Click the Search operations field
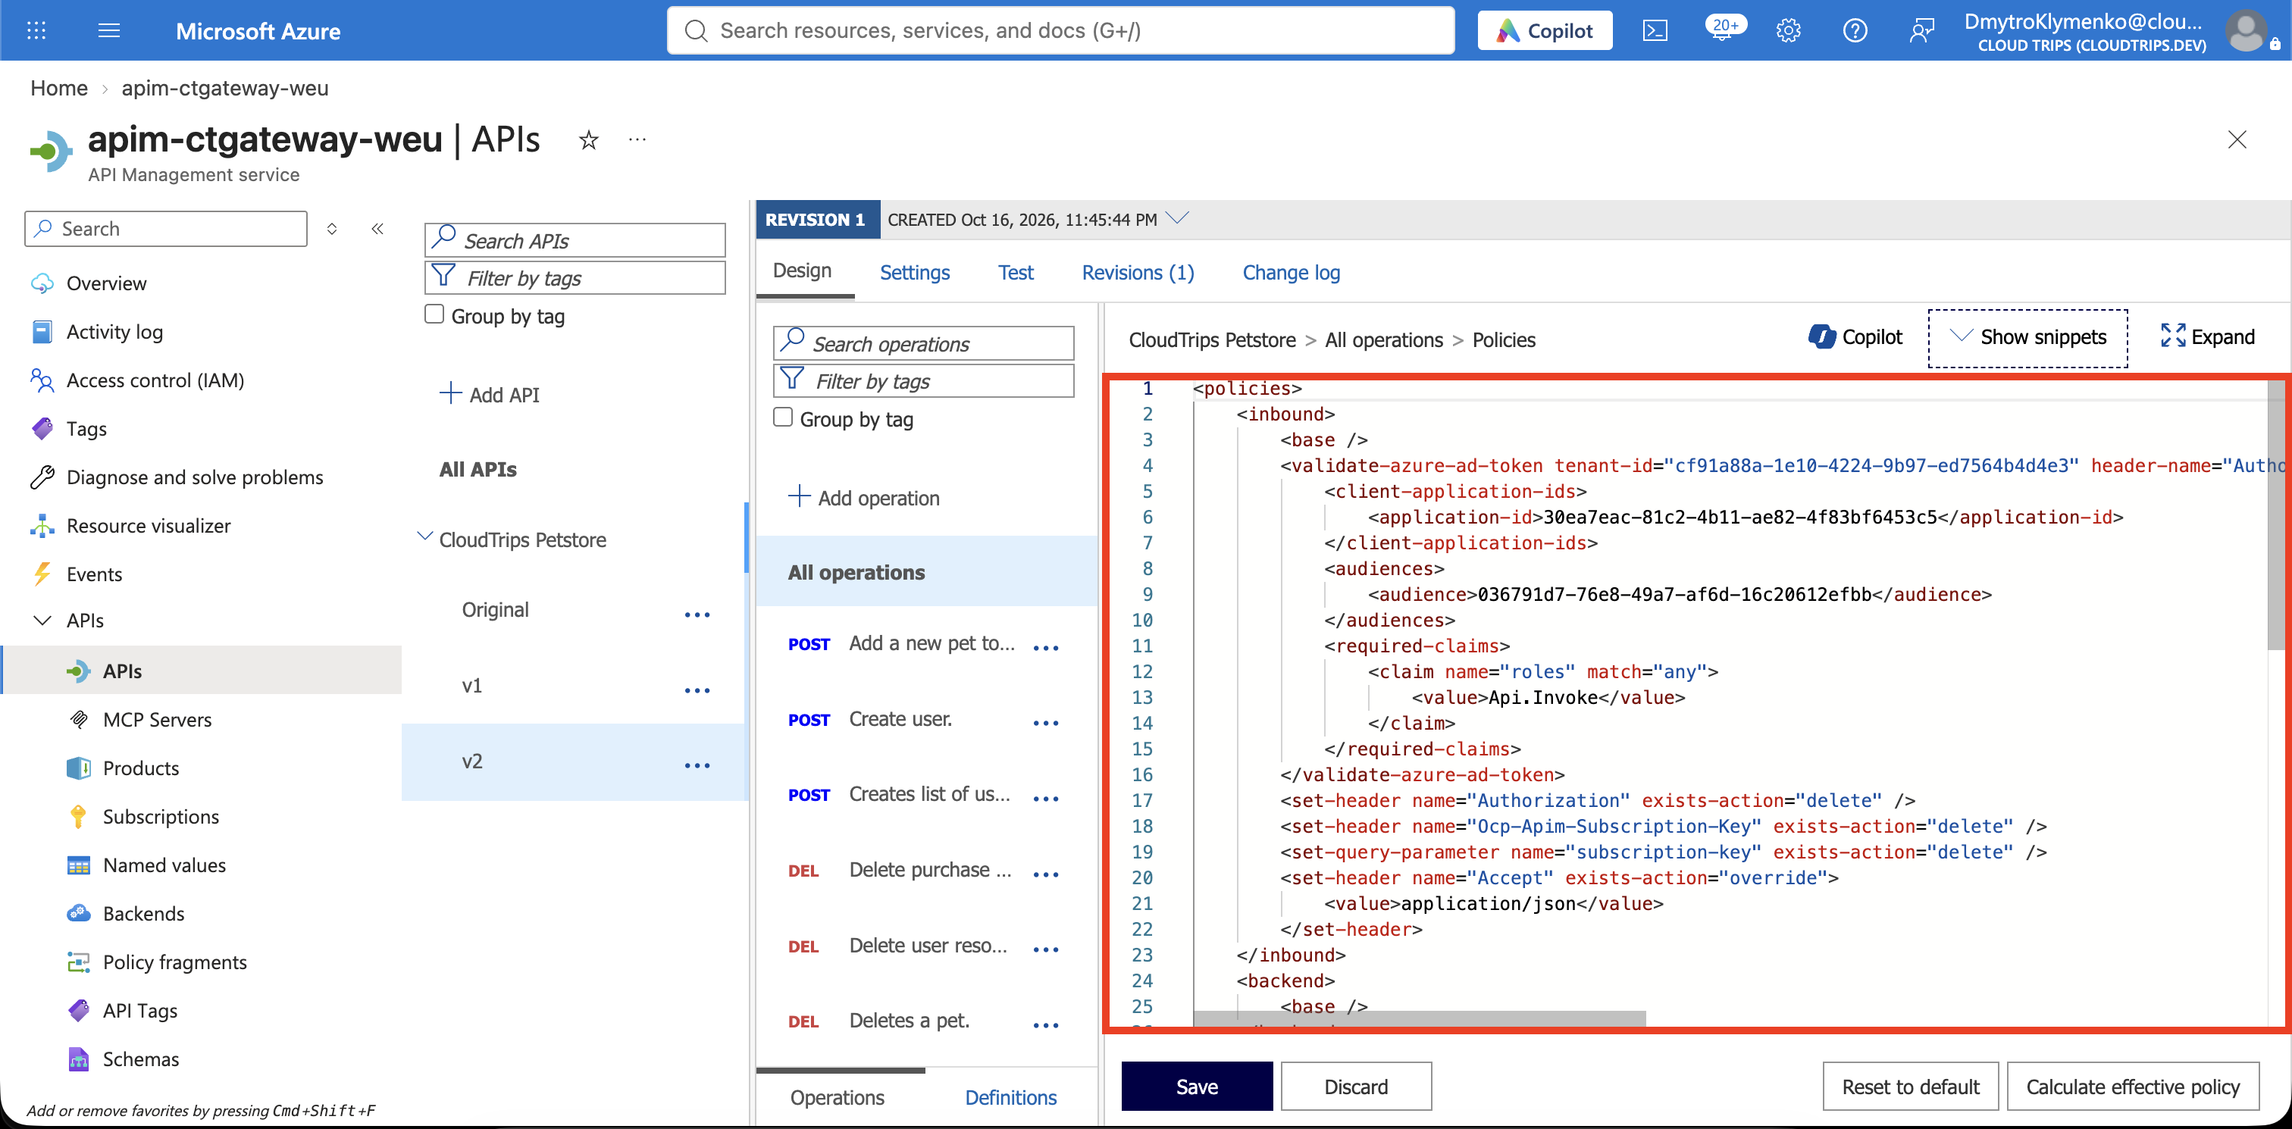The width and height of the screenshot is (2292, 1129). (x=924, y=343)
